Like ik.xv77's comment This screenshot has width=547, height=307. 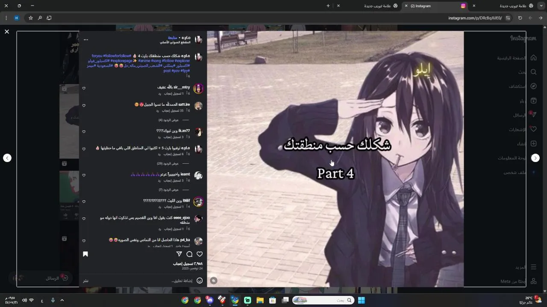click(x=84, y=132)
